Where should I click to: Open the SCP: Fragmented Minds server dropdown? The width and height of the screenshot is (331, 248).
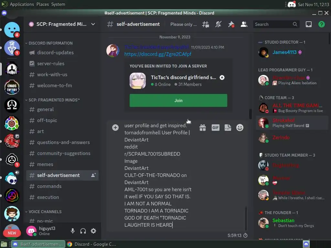62,24
